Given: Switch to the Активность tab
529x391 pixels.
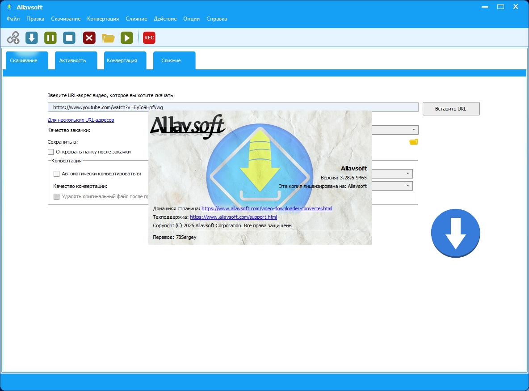Looking at the screenshot, I should (76, 60).
